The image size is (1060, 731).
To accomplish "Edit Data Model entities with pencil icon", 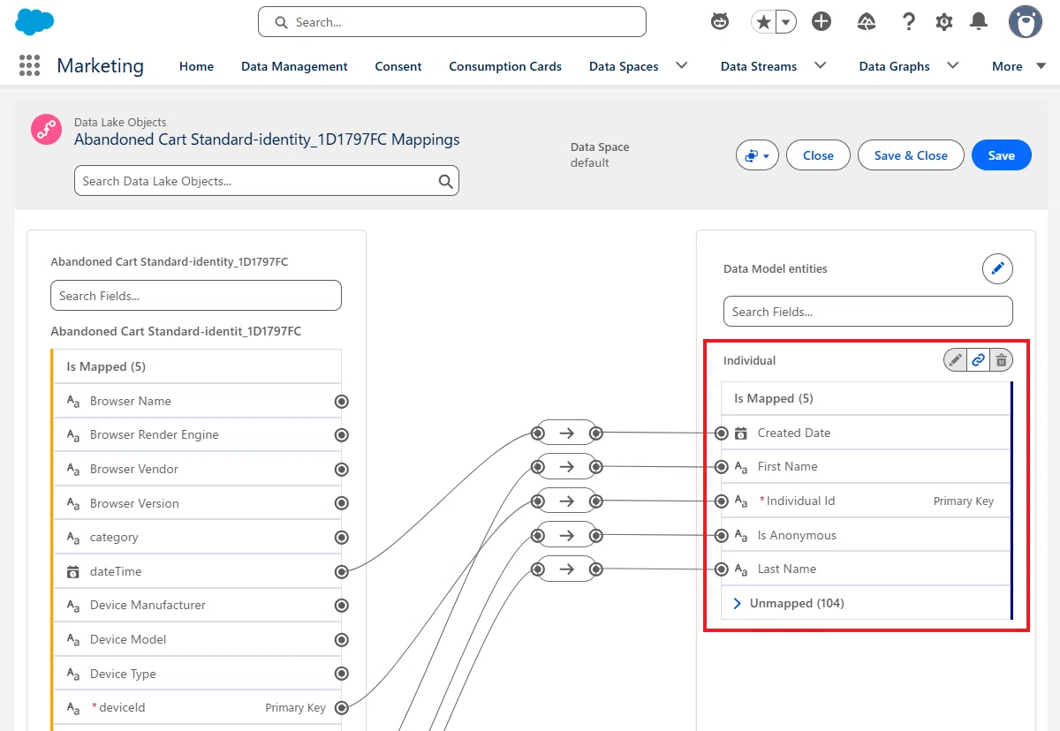I will tap(998, 268).
